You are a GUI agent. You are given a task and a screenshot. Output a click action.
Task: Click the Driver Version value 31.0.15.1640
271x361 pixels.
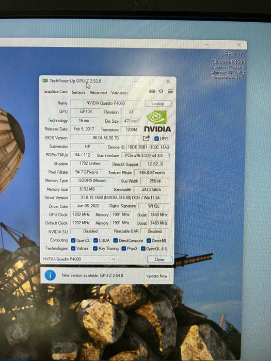coord(120,198)
